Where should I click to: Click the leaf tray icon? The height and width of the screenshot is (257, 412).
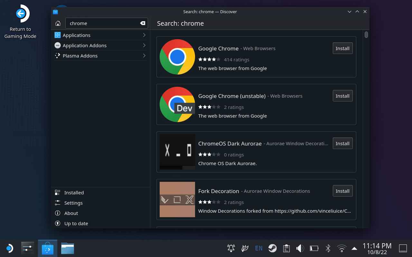tap(245, 248)
